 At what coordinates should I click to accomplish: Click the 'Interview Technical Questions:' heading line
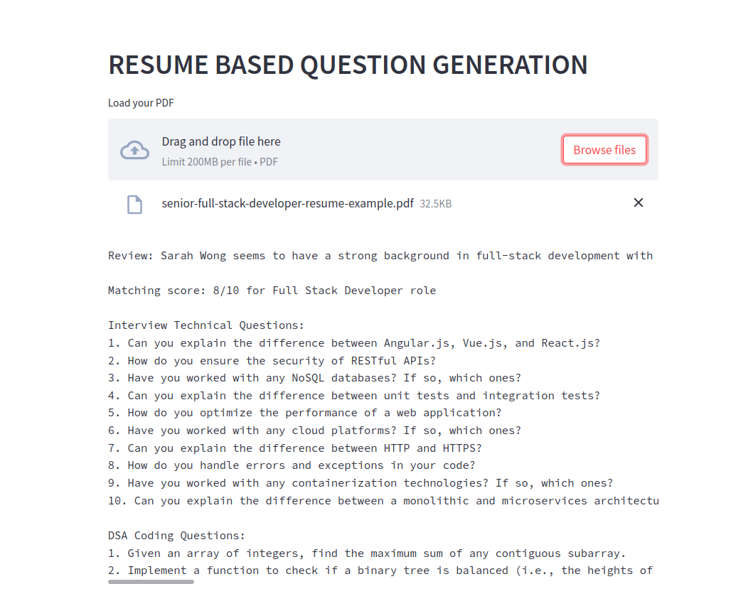[206, 325]
